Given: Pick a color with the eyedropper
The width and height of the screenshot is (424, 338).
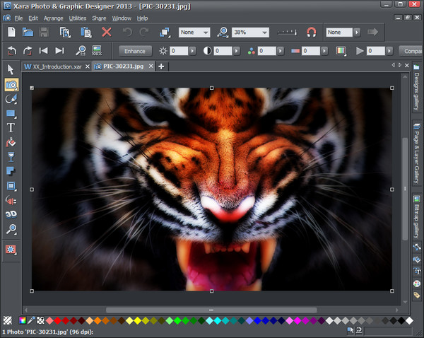Looking at the screenshot, I should [x=31, y=320].
